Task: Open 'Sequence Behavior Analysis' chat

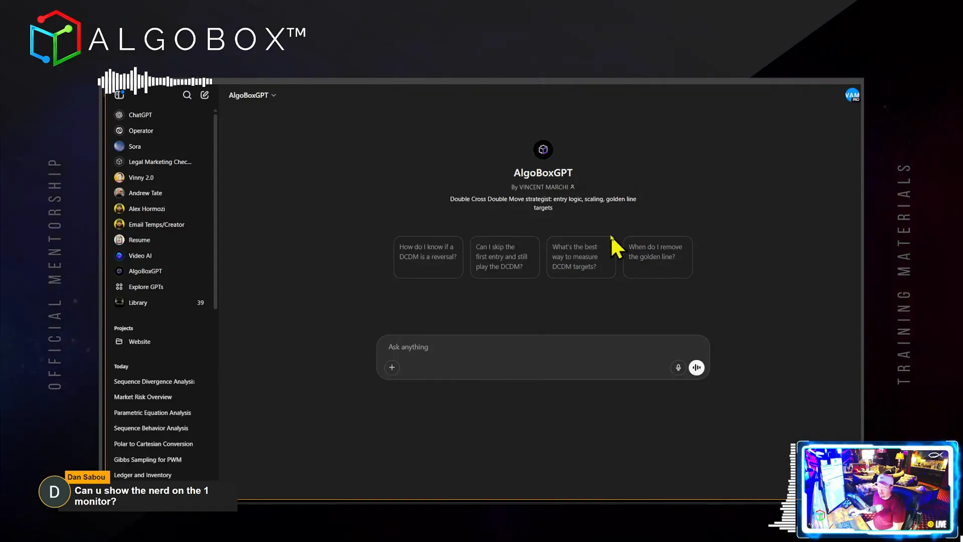Action: 151,428
